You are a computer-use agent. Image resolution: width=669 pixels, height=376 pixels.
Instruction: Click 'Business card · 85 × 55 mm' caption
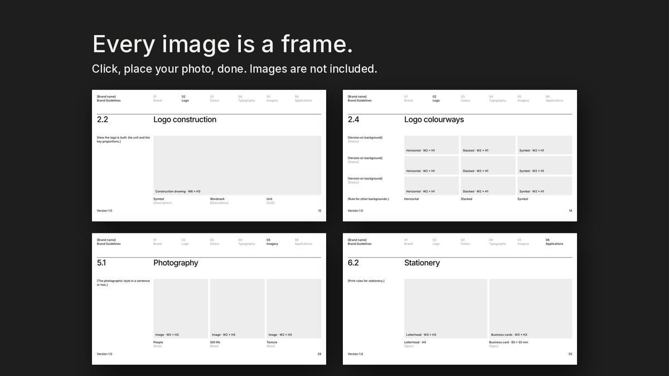(x=508, y=342)
